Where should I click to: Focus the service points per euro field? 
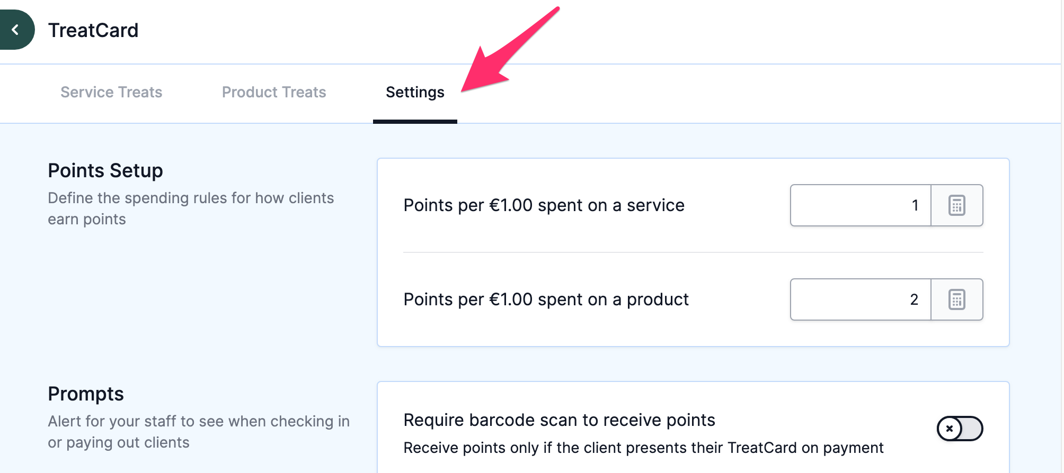(861, 205)
